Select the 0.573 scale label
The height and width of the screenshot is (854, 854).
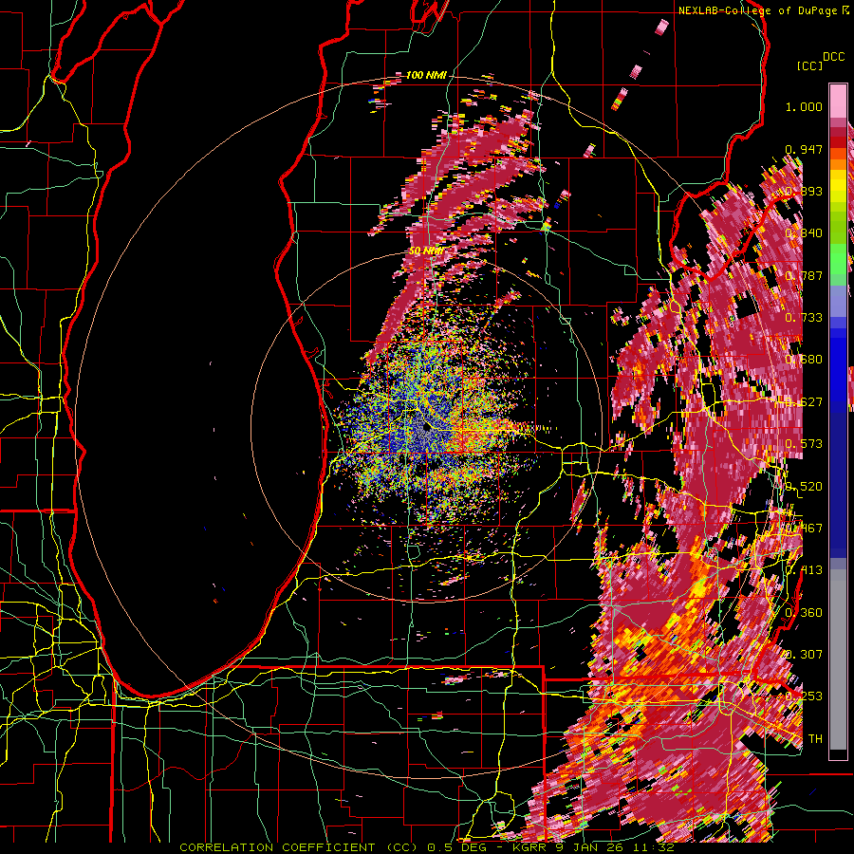point(804,444)
